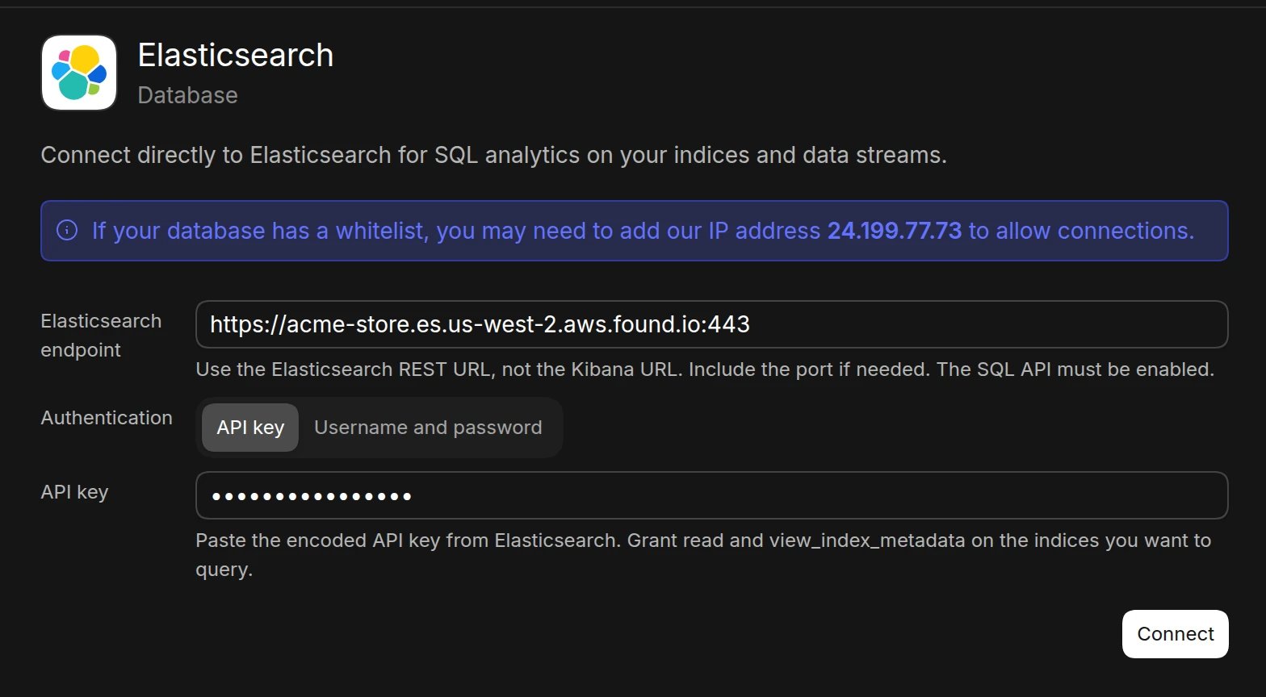
Task: Focus the Elasticsearch endpoint URL field
Action: point(711,324)
